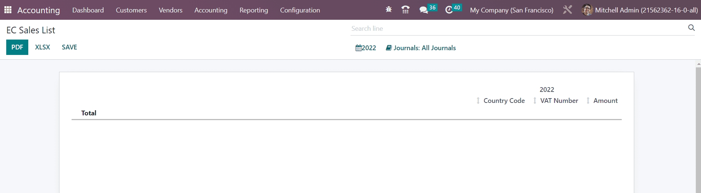This screenshot has width=701, height=193.
Task: Click the wrench tools icon
Action: [x=567, y=10]
